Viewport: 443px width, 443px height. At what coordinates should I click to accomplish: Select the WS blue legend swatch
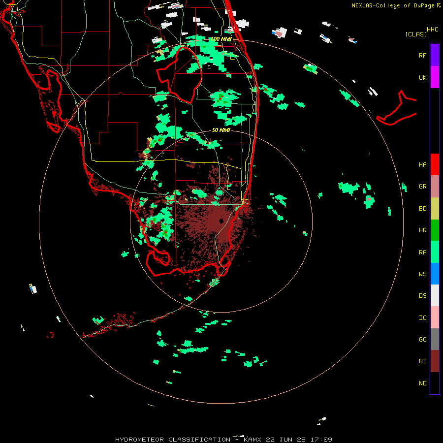435,274
